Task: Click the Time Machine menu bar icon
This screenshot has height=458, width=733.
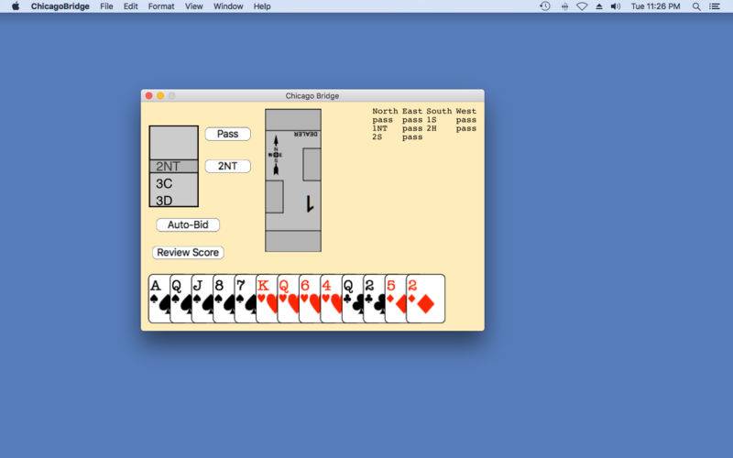Action: 544,6
